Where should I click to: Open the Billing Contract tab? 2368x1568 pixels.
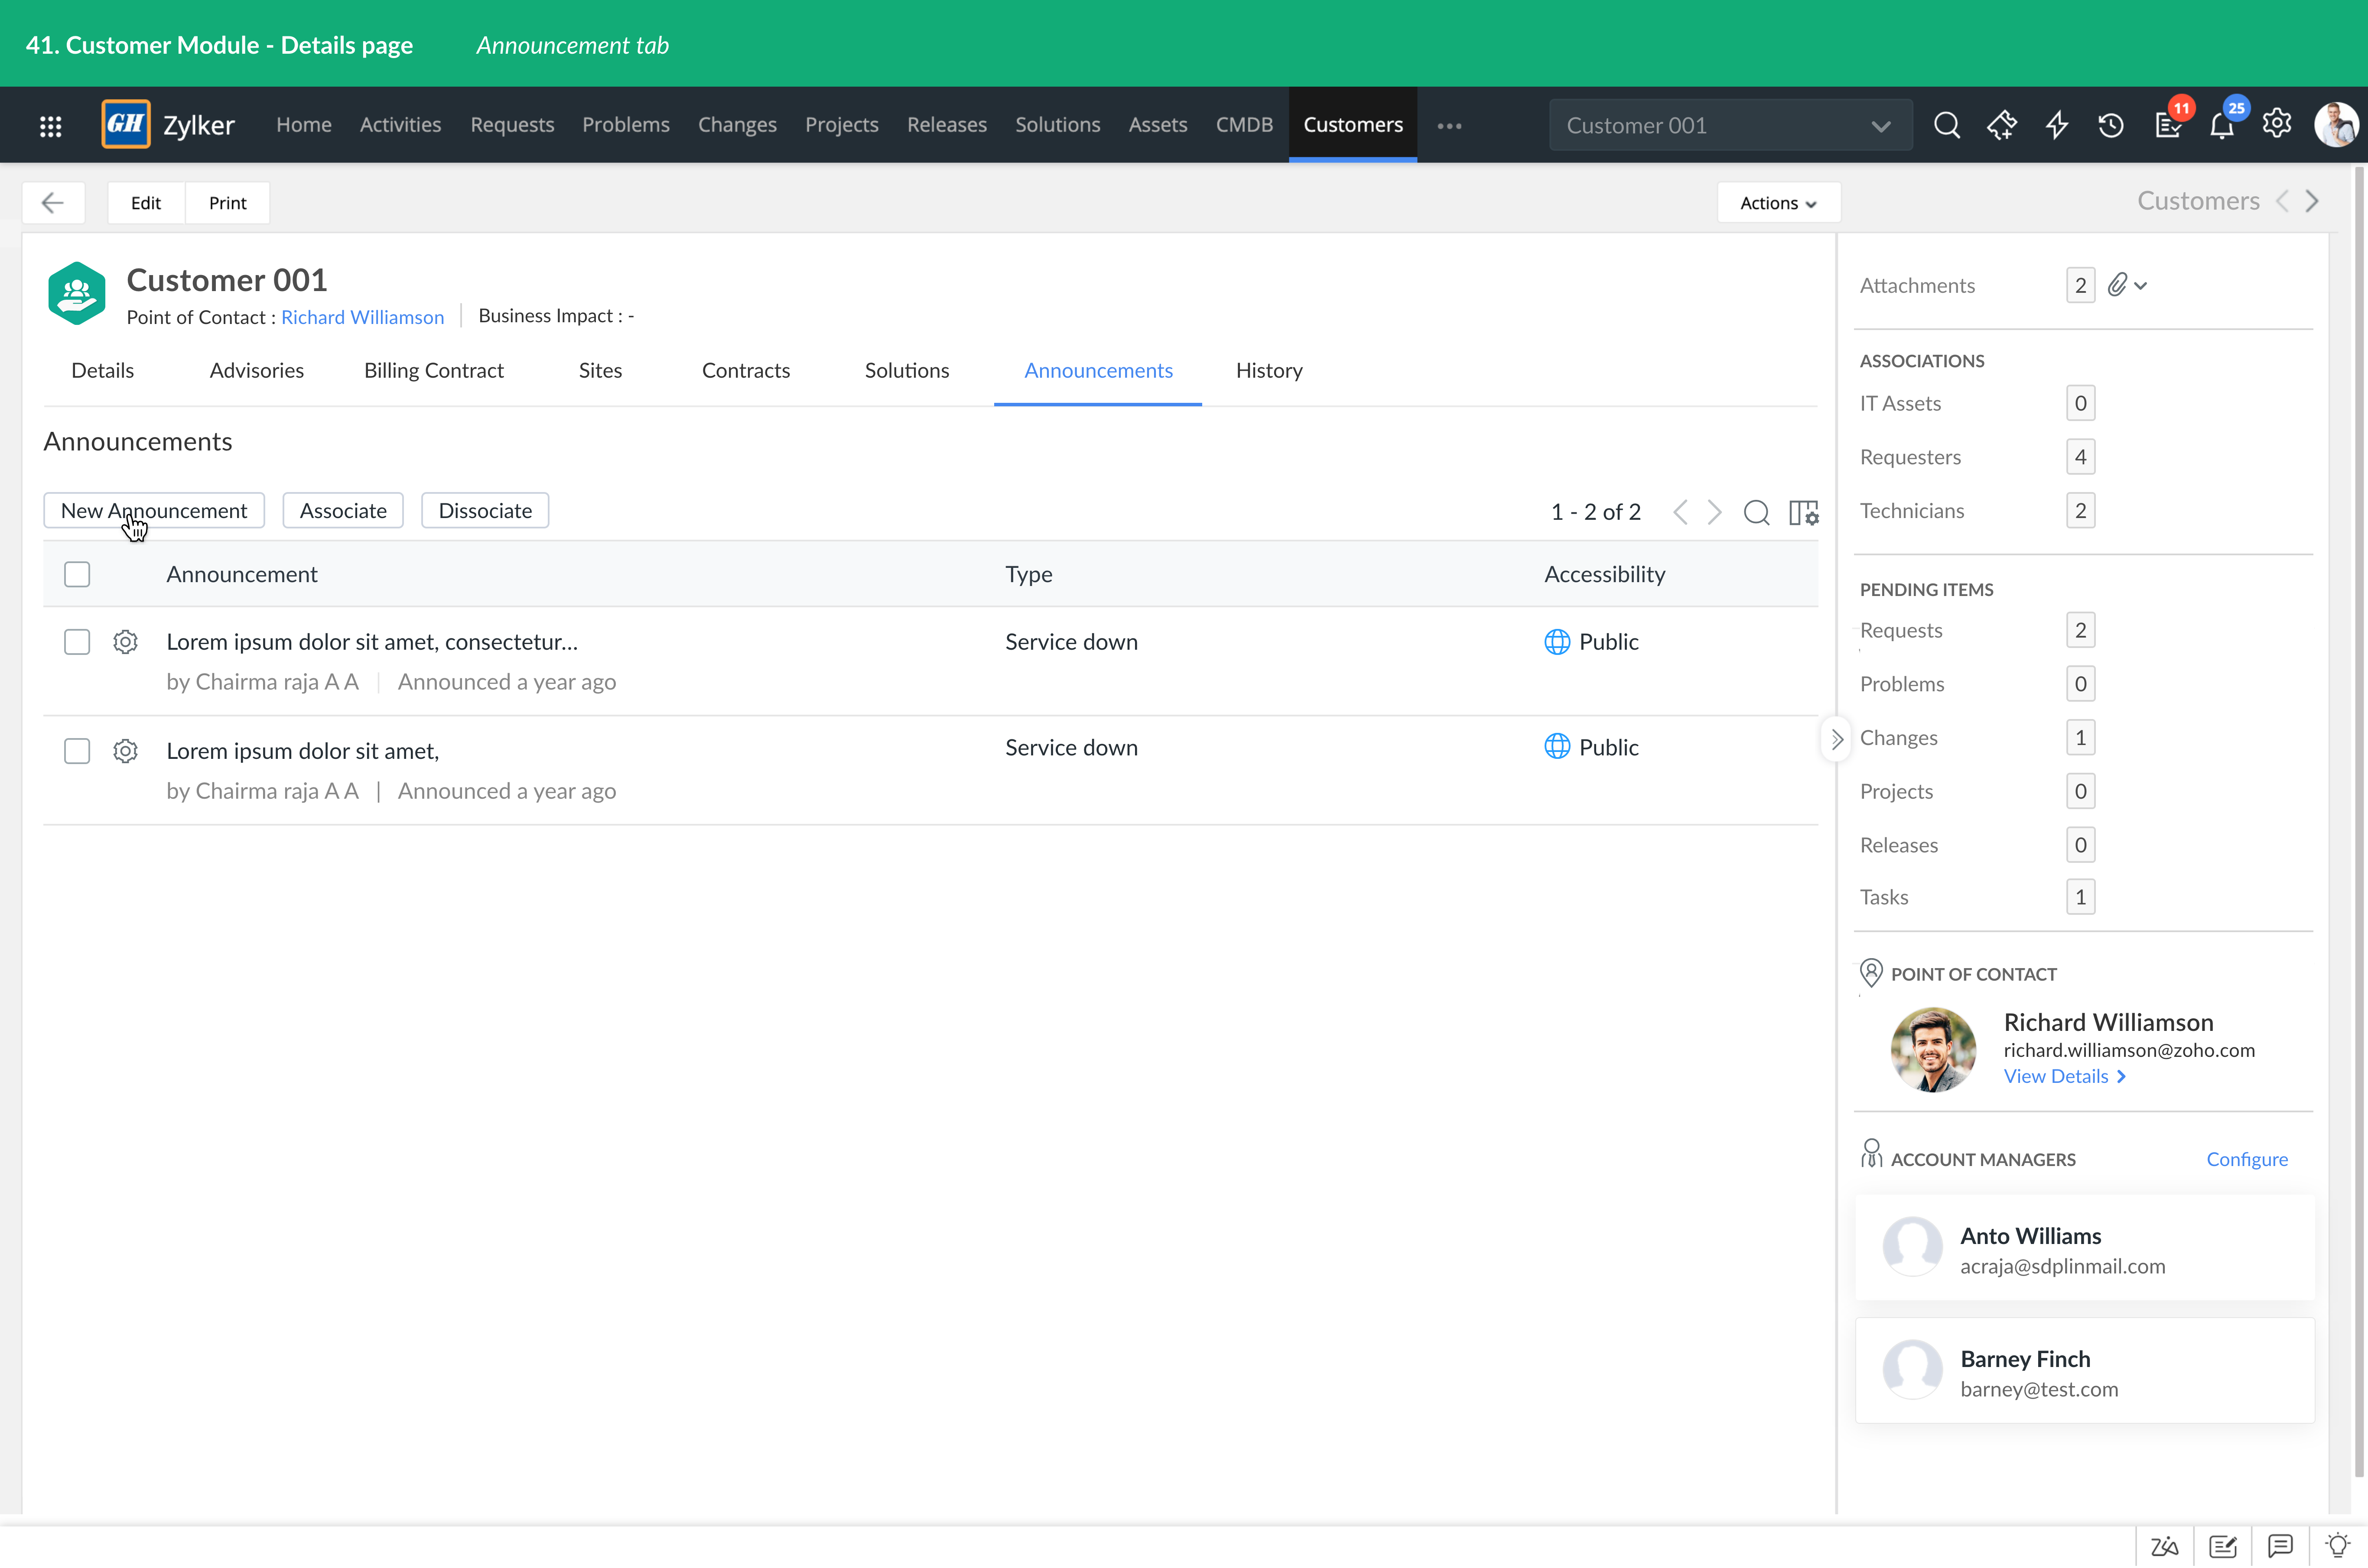click(434, 371)
